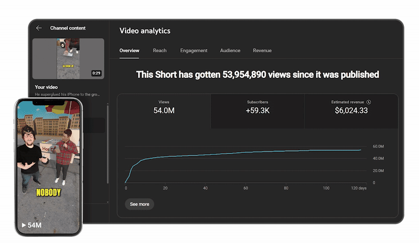Select the Subscribers +59.3K metric card
Viewport: 419px width, 243px height.
click(257, 111)
